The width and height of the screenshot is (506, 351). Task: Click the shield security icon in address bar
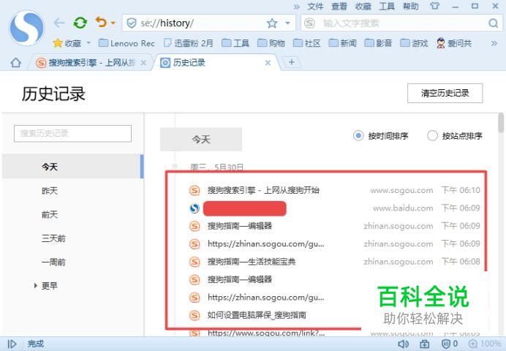[x=132, y=23]
